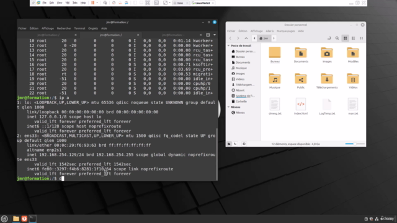Click left arrow of file manager path bar
The image size is (397, 223).
(x=254, y=38)
